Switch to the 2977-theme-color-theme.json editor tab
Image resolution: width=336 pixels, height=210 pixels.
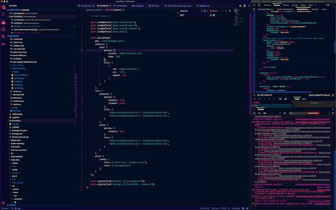[x=179, y=6]
